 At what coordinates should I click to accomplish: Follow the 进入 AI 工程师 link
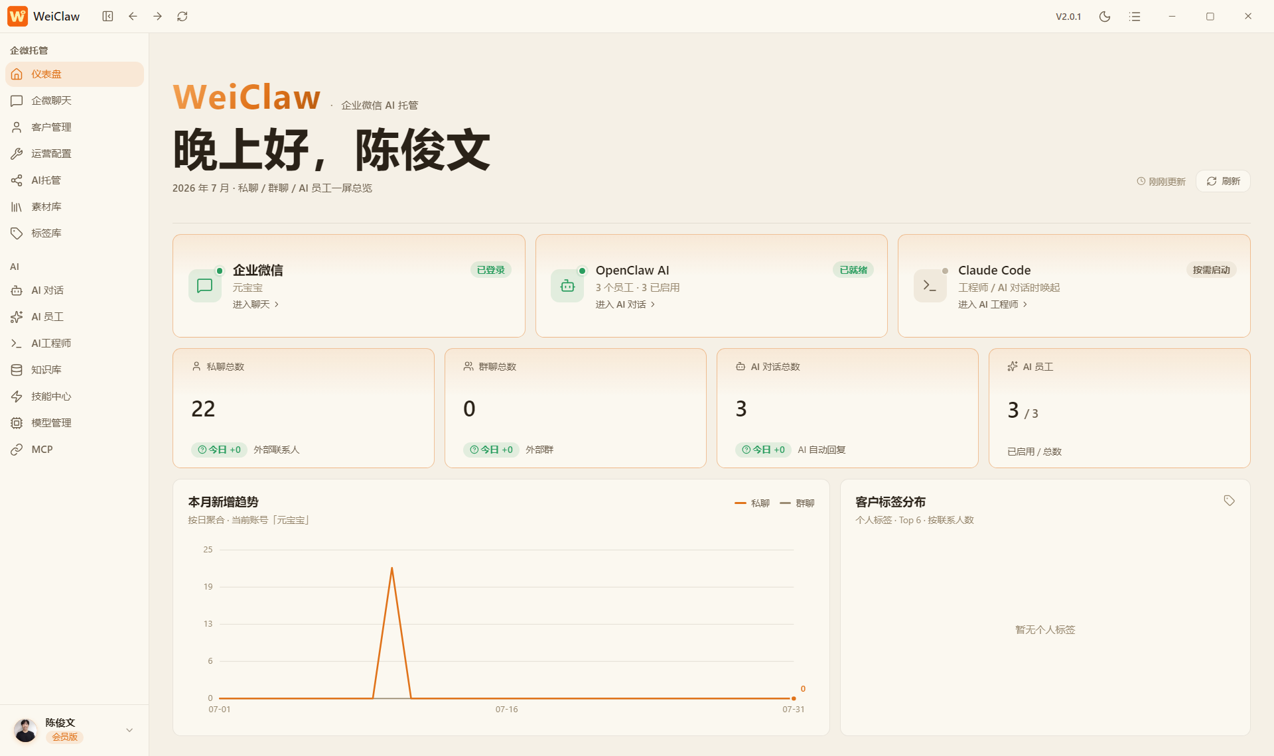tap(993, 304)
